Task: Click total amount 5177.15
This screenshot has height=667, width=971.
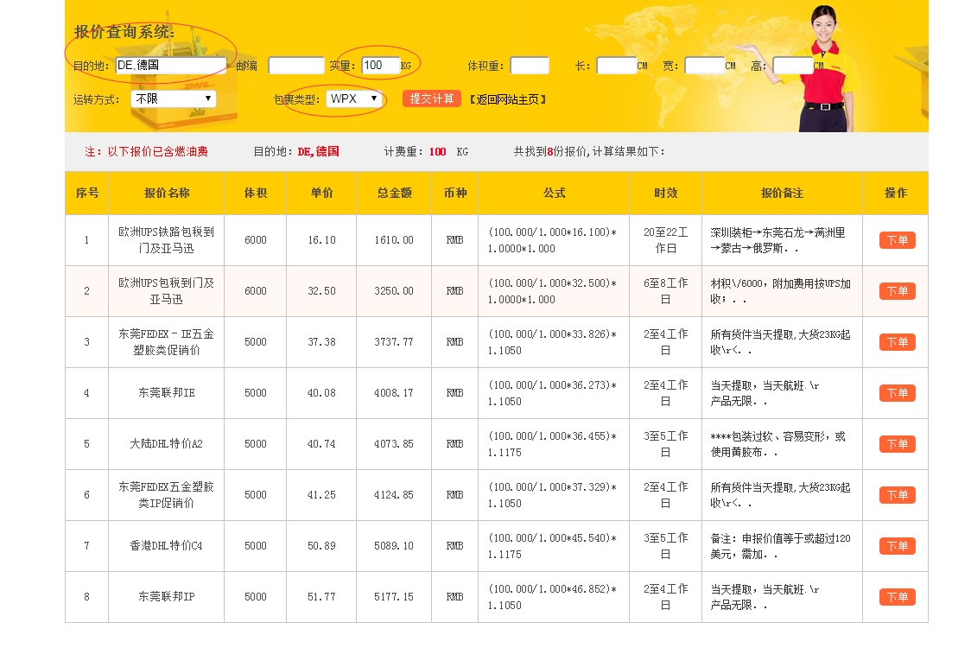Action: click(x=394, y=597)
